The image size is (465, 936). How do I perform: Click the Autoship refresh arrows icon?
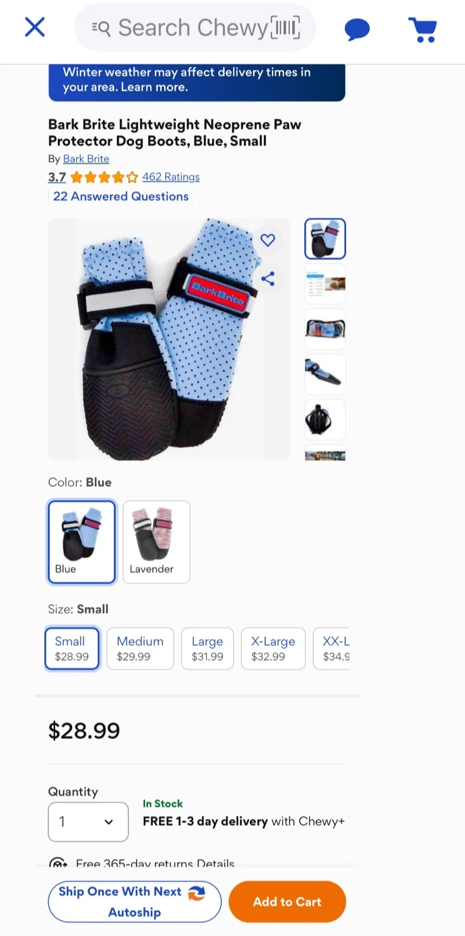[196, 893]
